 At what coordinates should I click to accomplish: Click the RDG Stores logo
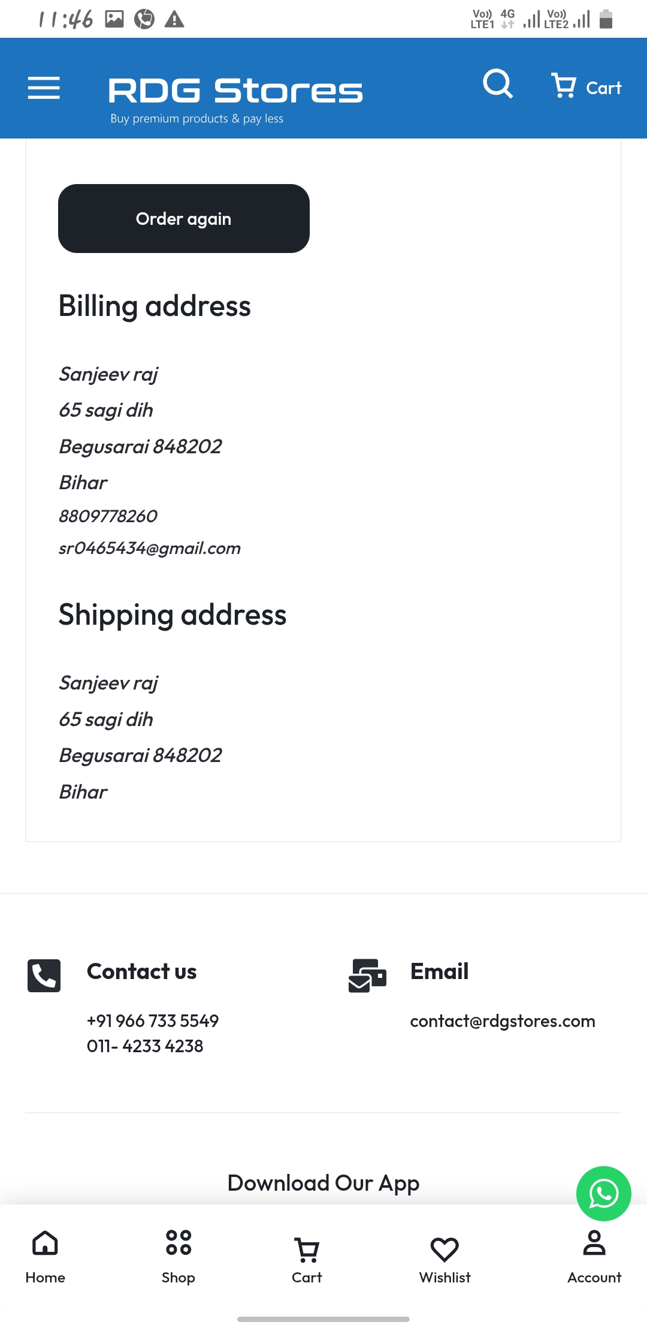pos(235,99)
